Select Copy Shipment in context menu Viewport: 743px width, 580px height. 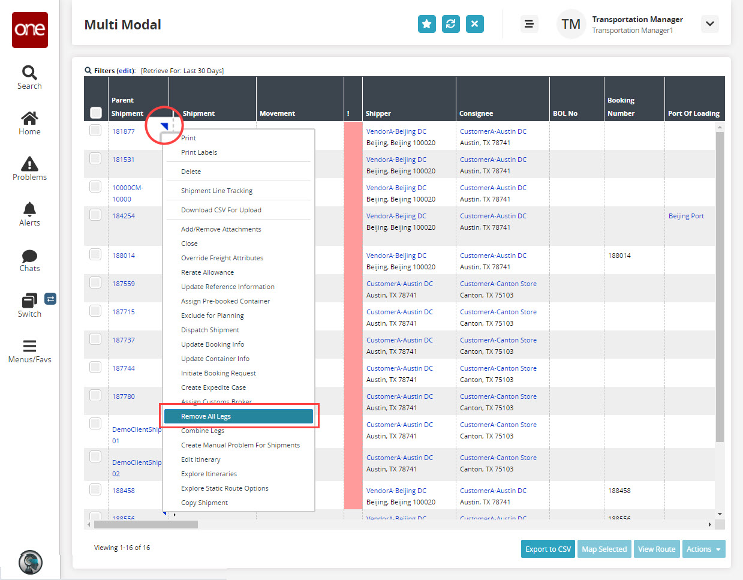click(204, 503)
